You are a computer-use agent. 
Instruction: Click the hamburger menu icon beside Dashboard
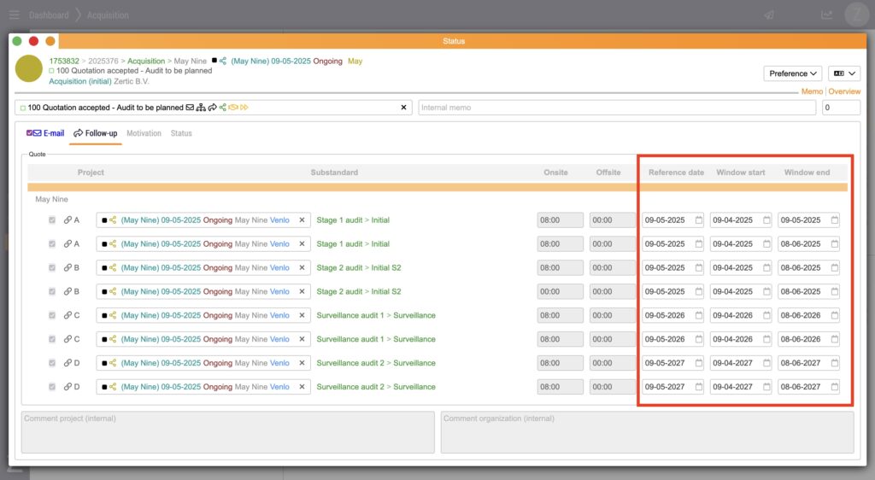pyautogui.click(x=14, y=15)
